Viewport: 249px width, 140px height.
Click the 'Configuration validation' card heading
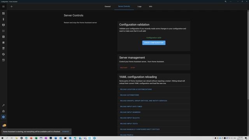134,24
